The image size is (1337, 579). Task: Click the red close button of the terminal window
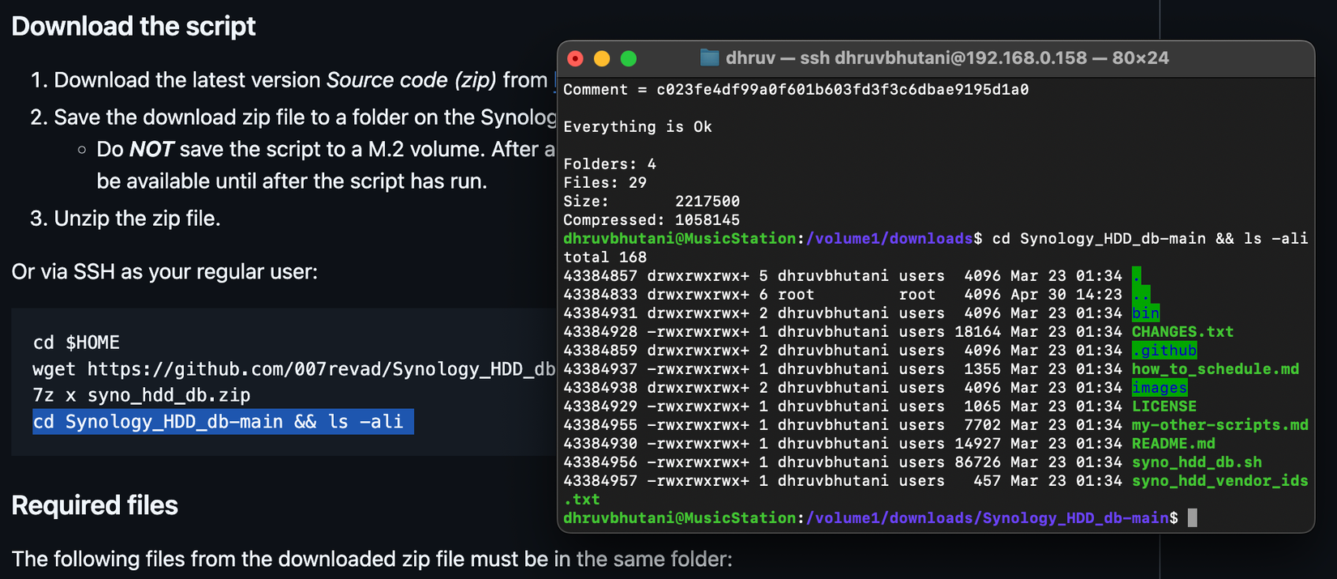[575, 58]
